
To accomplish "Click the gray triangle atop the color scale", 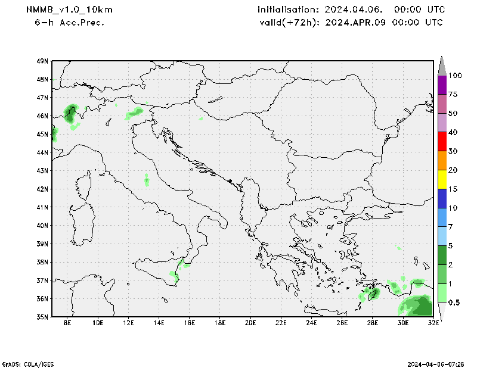I will [x=442, y=66].
